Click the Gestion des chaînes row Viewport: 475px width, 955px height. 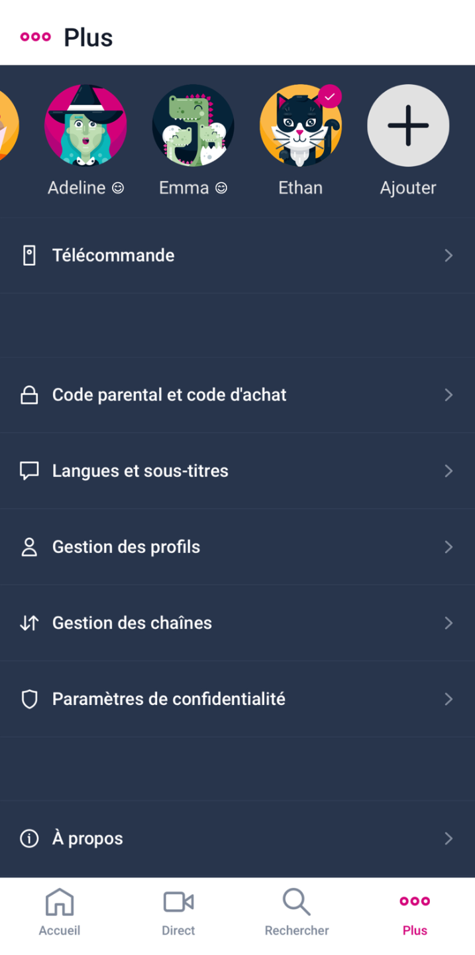click(132, 623)
